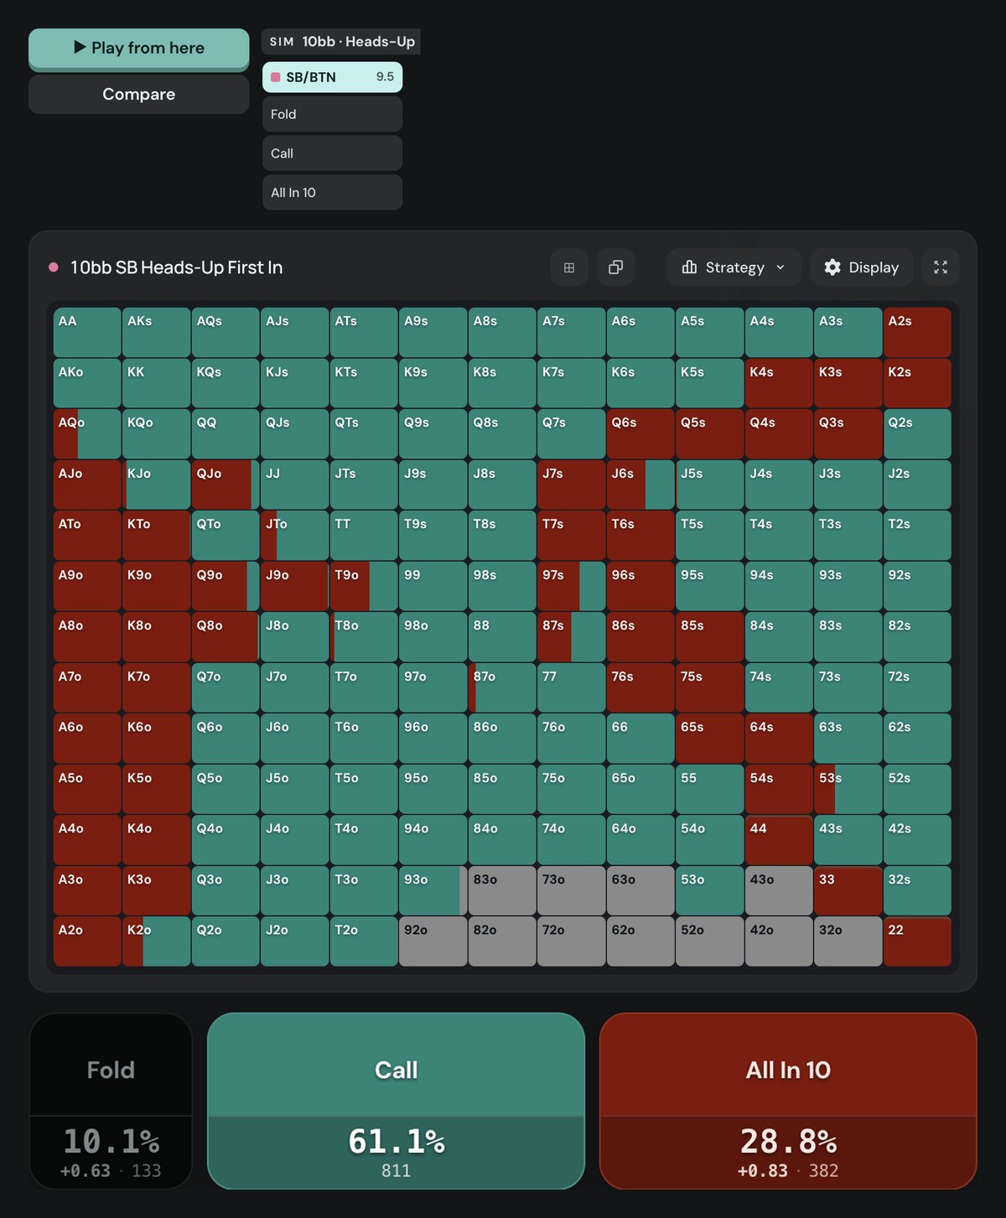The width and height of the screenshot is (1006, 1218).
Task: Click the 32s hand cell
Action: pos(917,890)
